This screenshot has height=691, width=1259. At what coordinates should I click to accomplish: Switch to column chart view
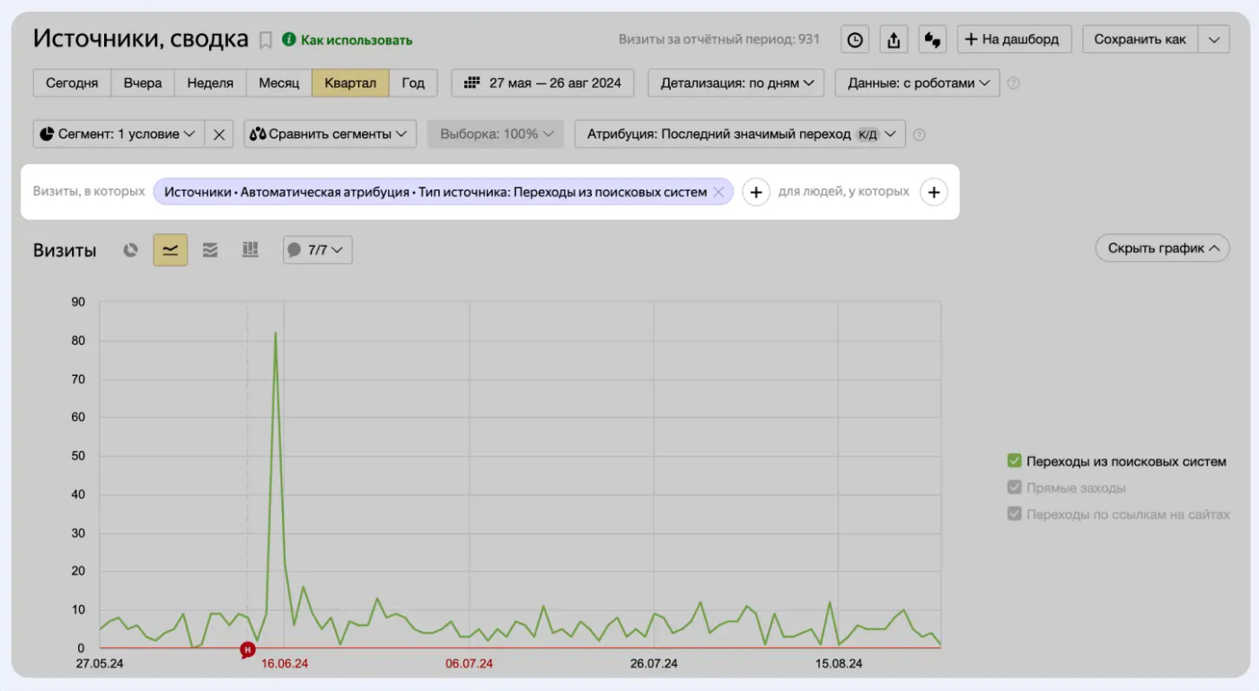(x=251, y=249)
